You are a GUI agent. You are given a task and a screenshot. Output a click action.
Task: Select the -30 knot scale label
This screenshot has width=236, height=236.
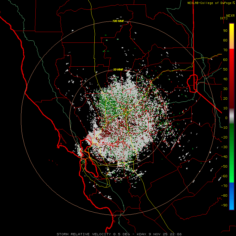[224, 147]
